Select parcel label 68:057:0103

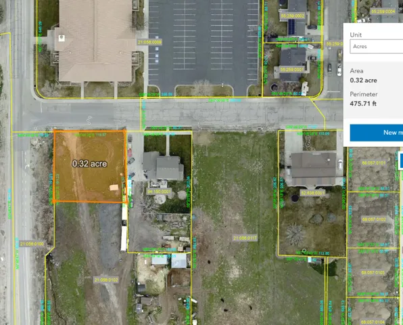(373, 272)
